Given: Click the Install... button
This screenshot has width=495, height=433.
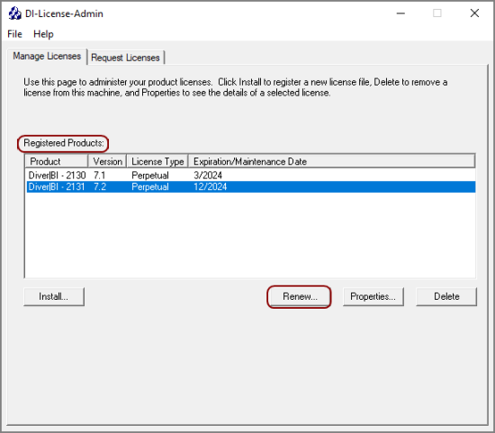Looking at the screenshot, I should (54, 296).
